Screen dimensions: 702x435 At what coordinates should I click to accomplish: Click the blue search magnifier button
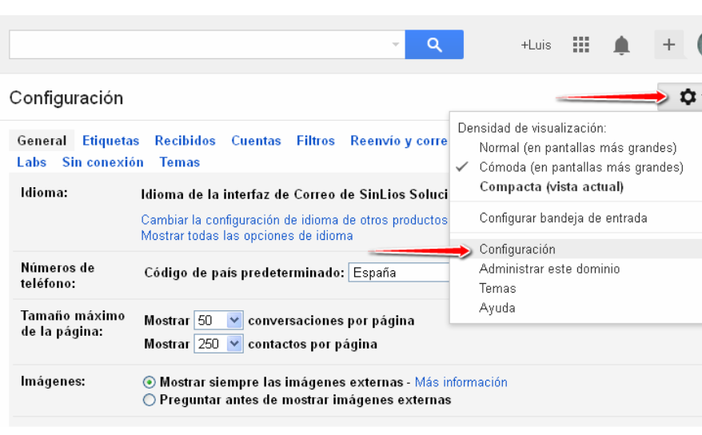(434, 45)
